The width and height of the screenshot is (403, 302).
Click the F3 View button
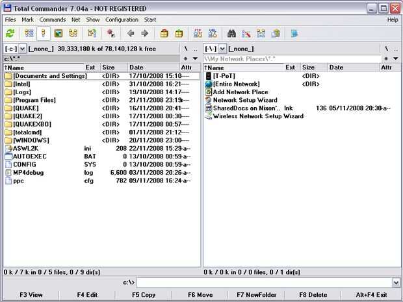[31, 295]
